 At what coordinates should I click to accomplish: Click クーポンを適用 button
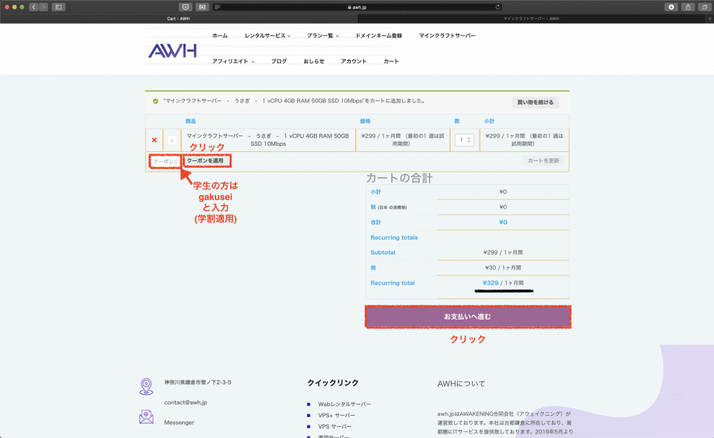[x=206, y=160]
